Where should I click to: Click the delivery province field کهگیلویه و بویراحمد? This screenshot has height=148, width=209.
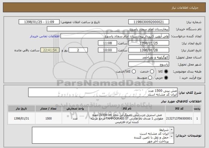click(x=149, y=57)
